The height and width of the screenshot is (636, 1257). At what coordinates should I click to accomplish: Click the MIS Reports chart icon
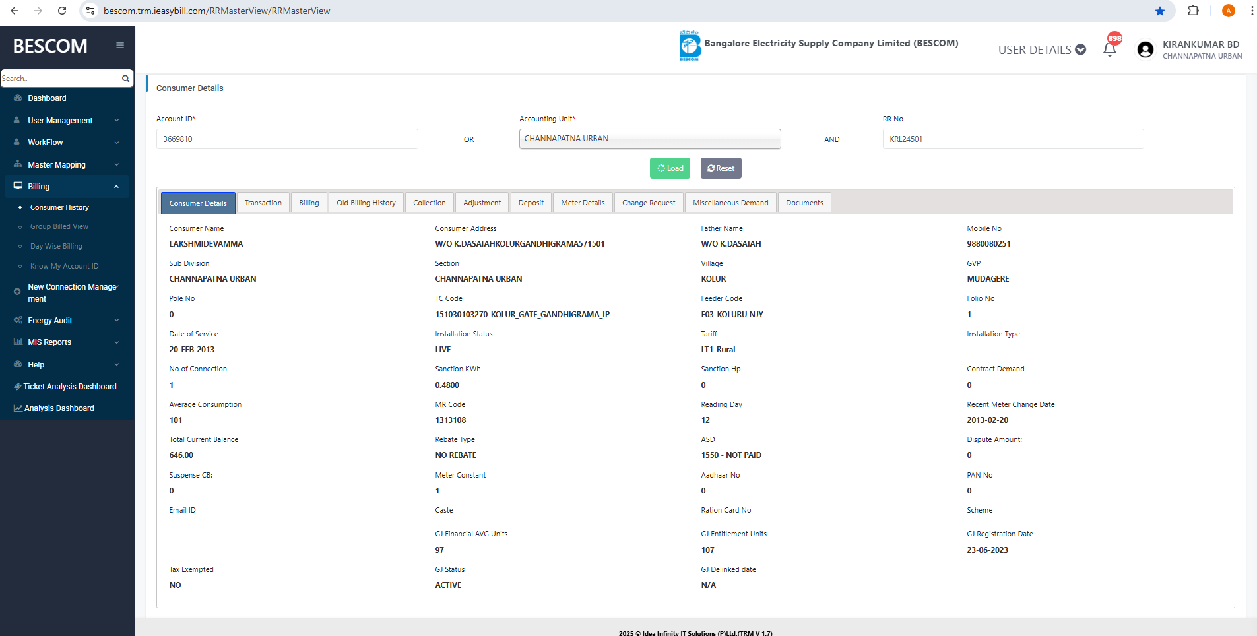[18, 342]
